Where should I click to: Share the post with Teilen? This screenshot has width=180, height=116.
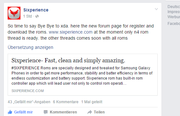click(x=96, y=112)
